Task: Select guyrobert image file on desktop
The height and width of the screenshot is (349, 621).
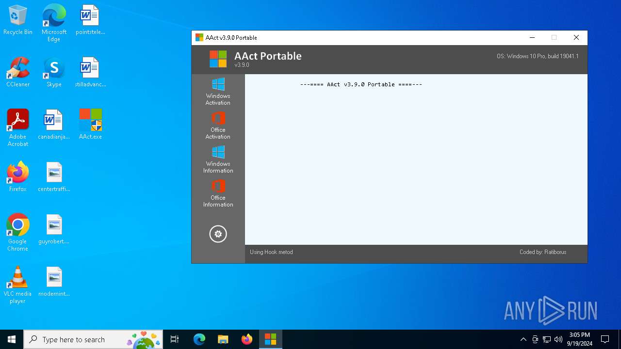Action: pos(54,230)
